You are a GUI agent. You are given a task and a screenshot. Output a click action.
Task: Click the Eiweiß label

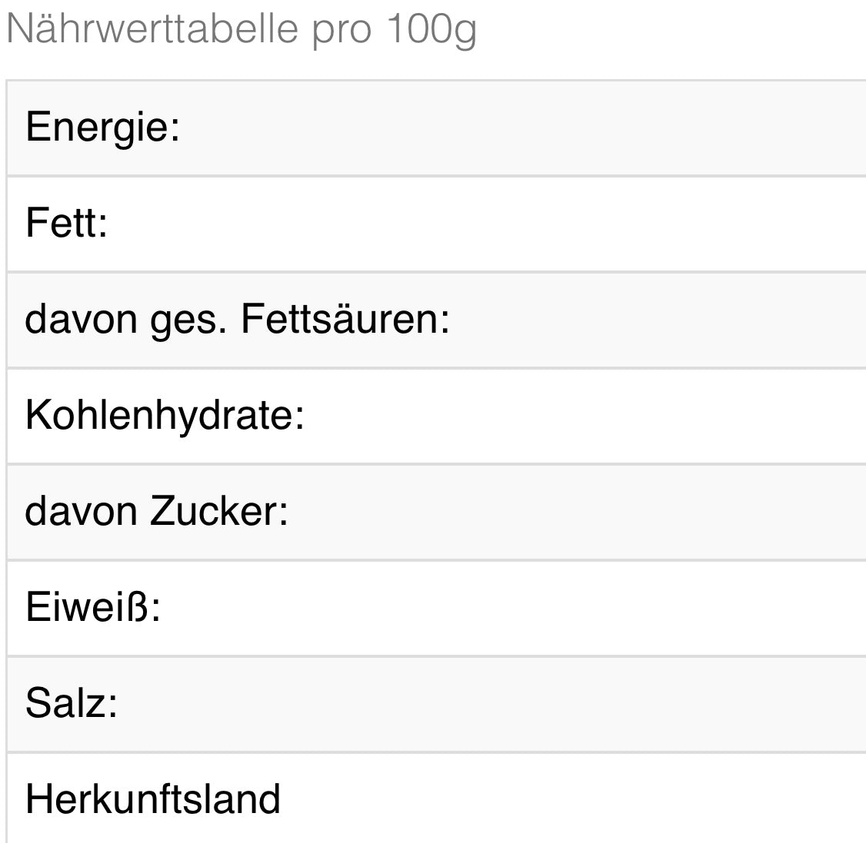(x=93, y=607)
